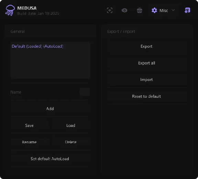198x179 pixels.
Task: Click Reset to default button
Action: pyautogui.click(x=146, y=96)
